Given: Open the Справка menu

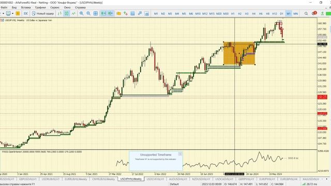Looking at the screenshot, I should coord(80,7).
